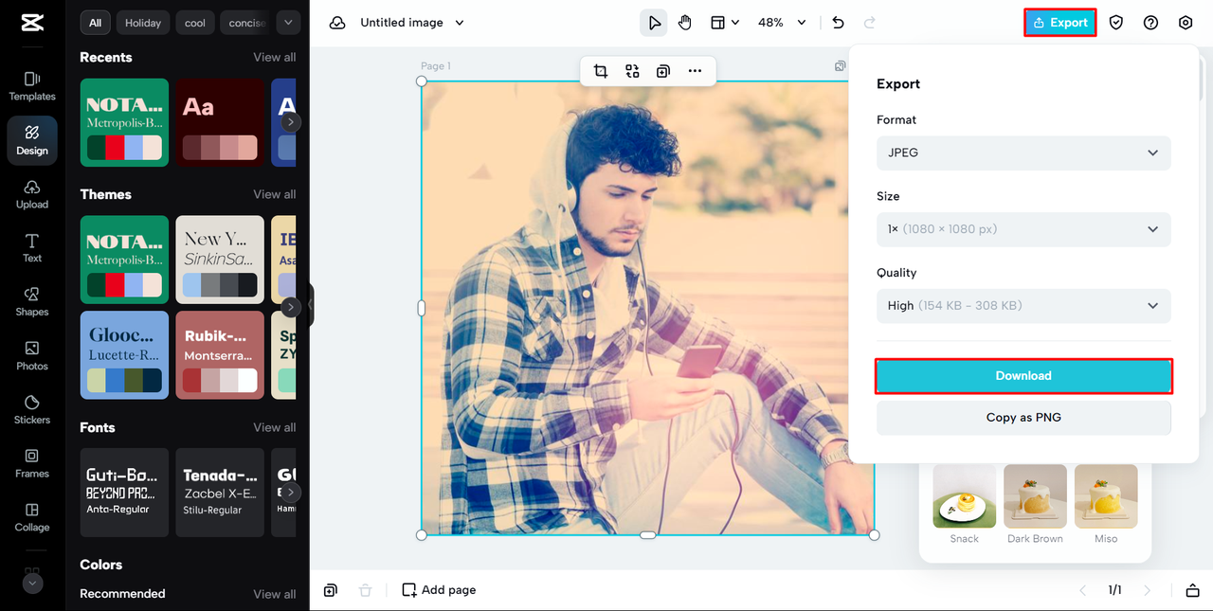Expand the filter tags dropdown arrow
1213x611 pixels.
click(x=289, y=23)
